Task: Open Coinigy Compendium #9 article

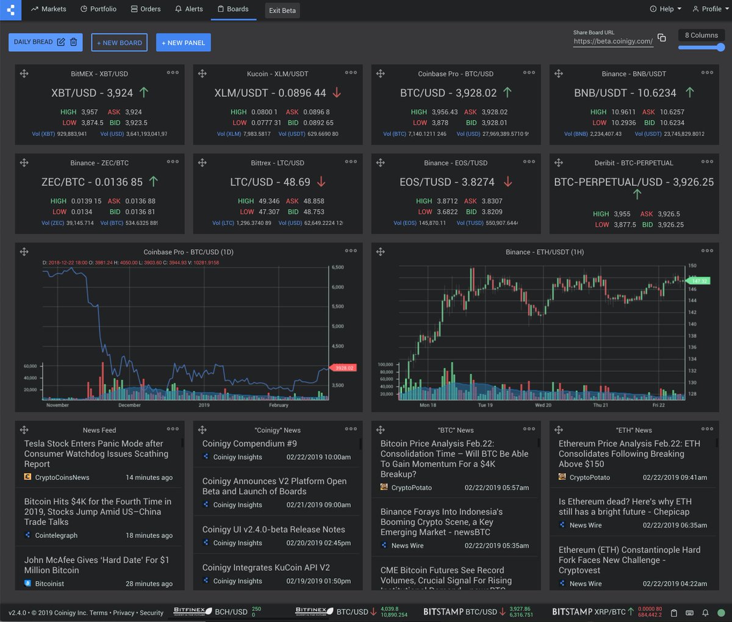Action: 249,444
